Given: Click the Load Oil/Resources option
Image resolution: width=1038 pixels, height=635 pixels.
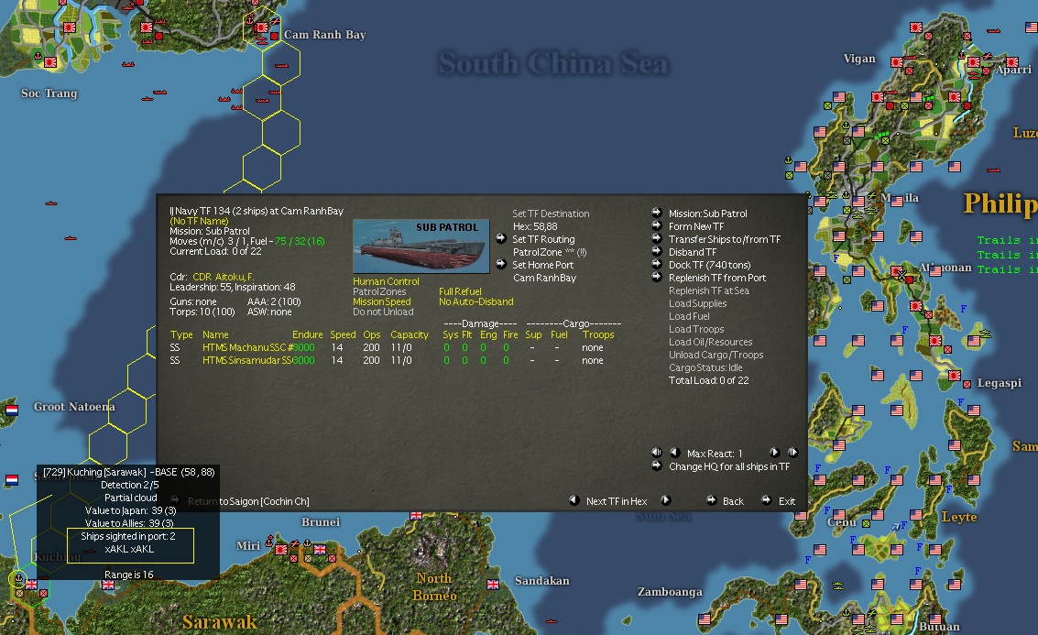Looking at the screenshot, I should pos(710,342).
